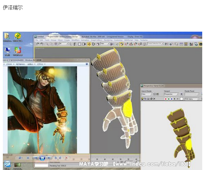Expand reference coordinate 'View' dropdown
This screenshot has height=170, width=204.
pyautogui.click(x=108, y=43)
